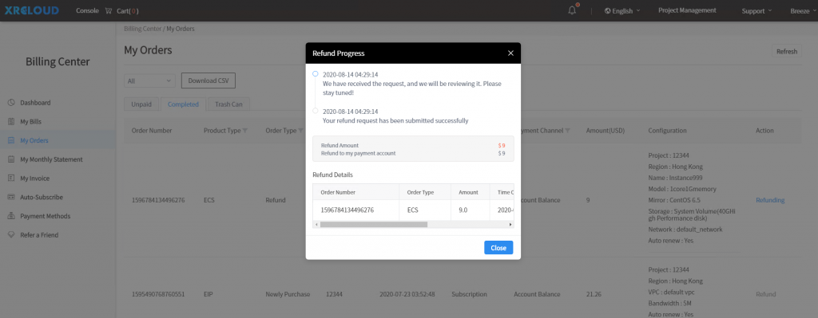Click the Amount column header in dialog
The image size is (818, 318).
(468, 192)
